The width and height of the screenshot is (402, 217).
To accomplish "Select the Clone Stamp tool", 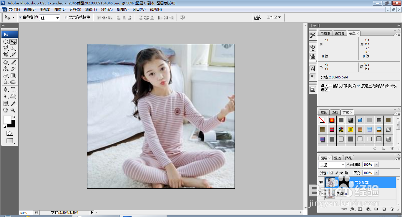I will tap(6, 69).
